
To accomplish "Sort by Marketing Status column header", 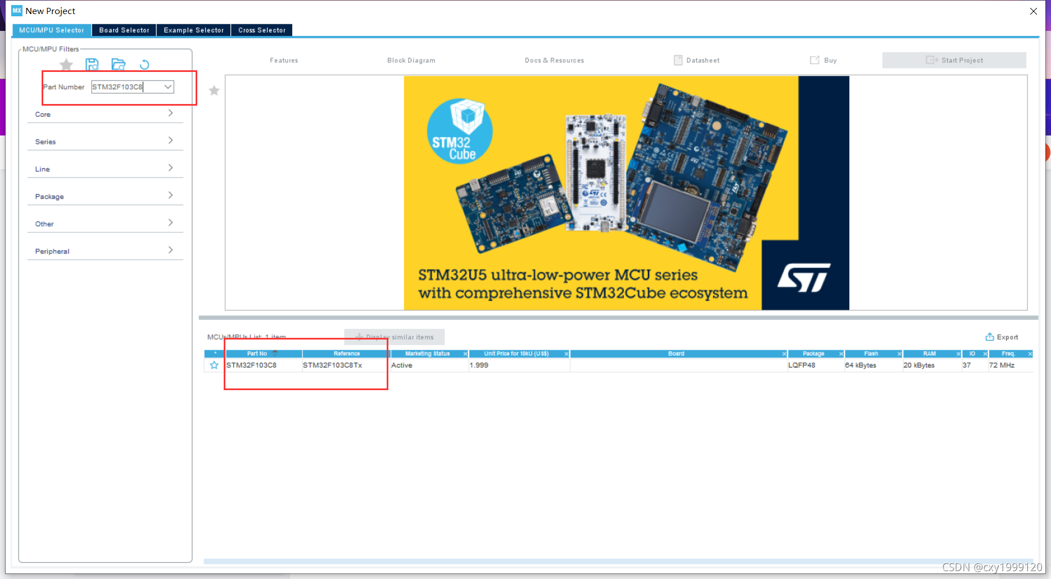I will coord(427,354).
